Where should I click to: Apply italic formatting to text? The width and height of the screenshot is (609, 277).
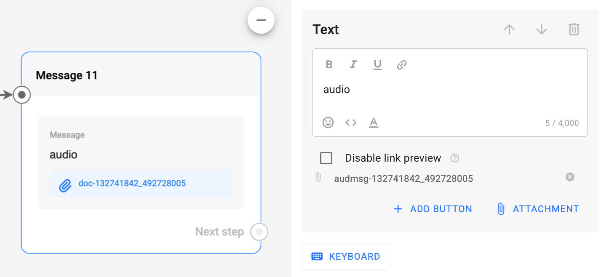click(353, 64)
